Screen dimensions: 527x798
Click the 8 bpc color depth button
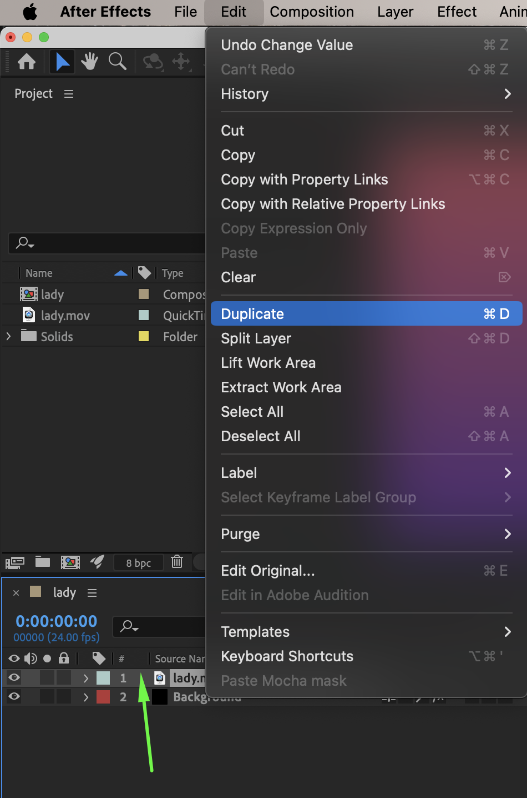[x=139, y=563]
